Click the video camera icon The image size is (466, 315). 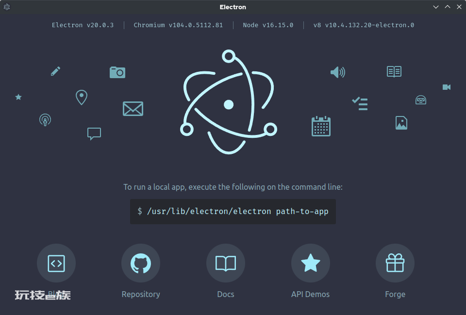pyautogui.click(x=447, y=87)
